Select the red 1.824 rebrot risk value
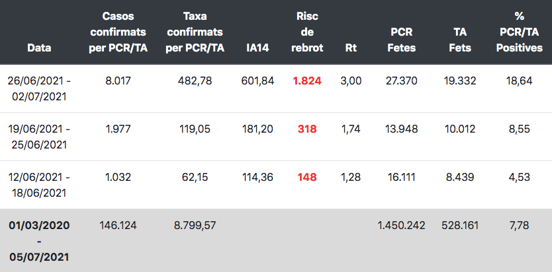 pos(307,81)
